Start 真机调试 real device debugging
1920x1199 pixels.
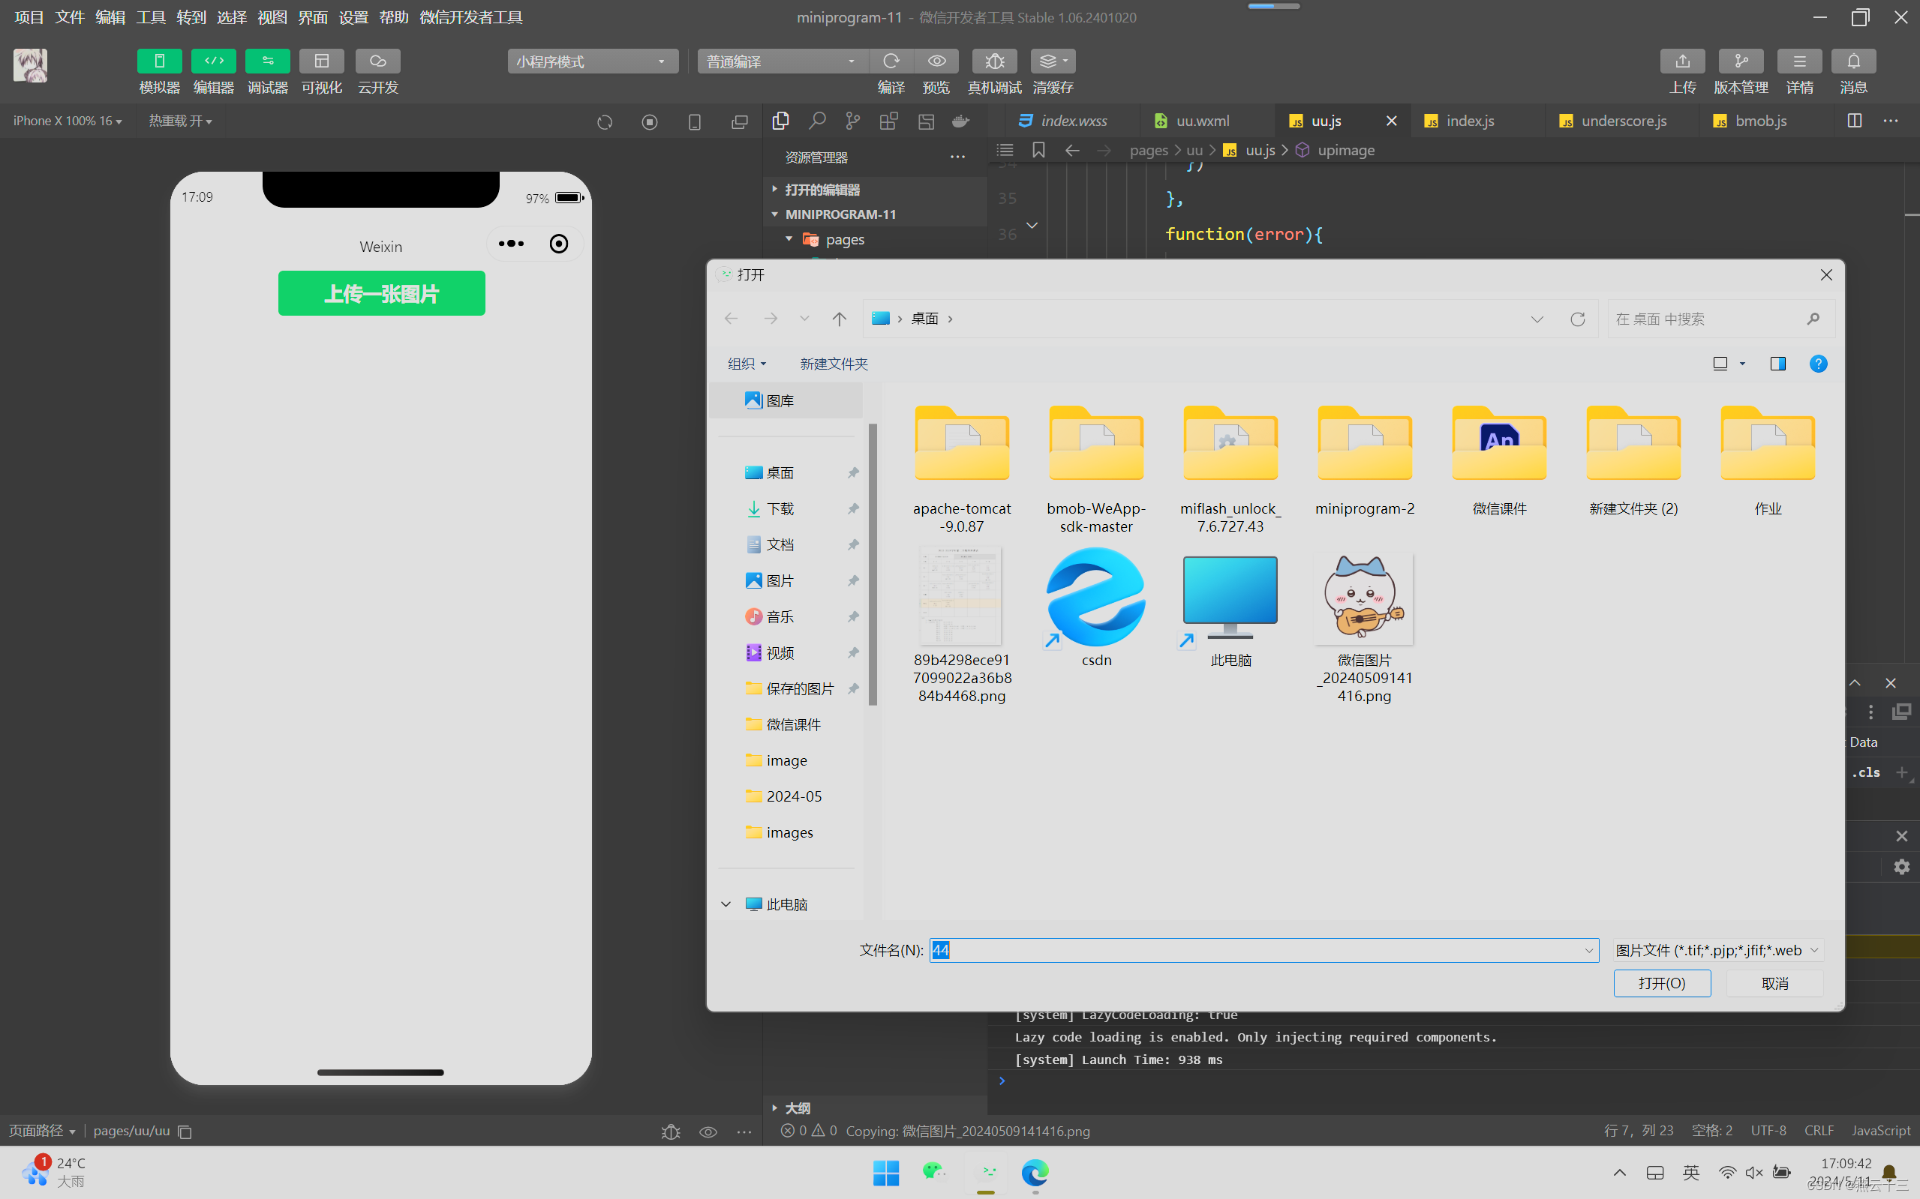pyautogui.click(x=994, y=61)
